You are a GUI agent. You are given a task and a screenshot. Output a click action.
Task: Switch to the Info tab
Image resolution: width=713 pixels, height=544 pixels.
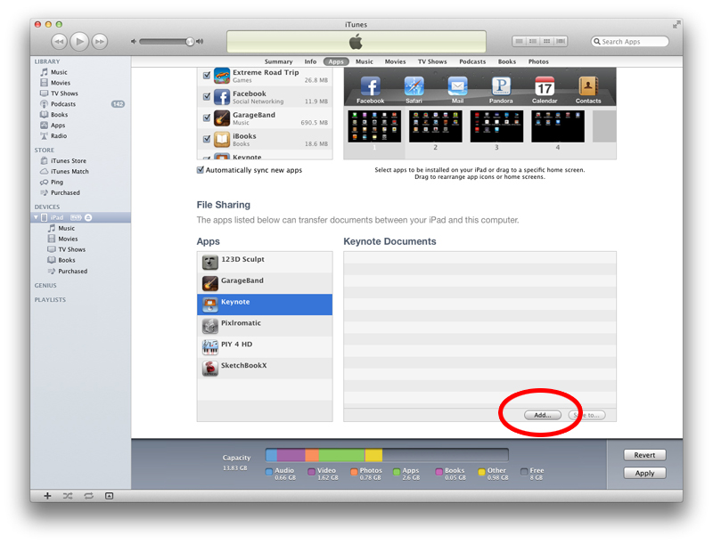pyautogui.click(x=310, y=61)
